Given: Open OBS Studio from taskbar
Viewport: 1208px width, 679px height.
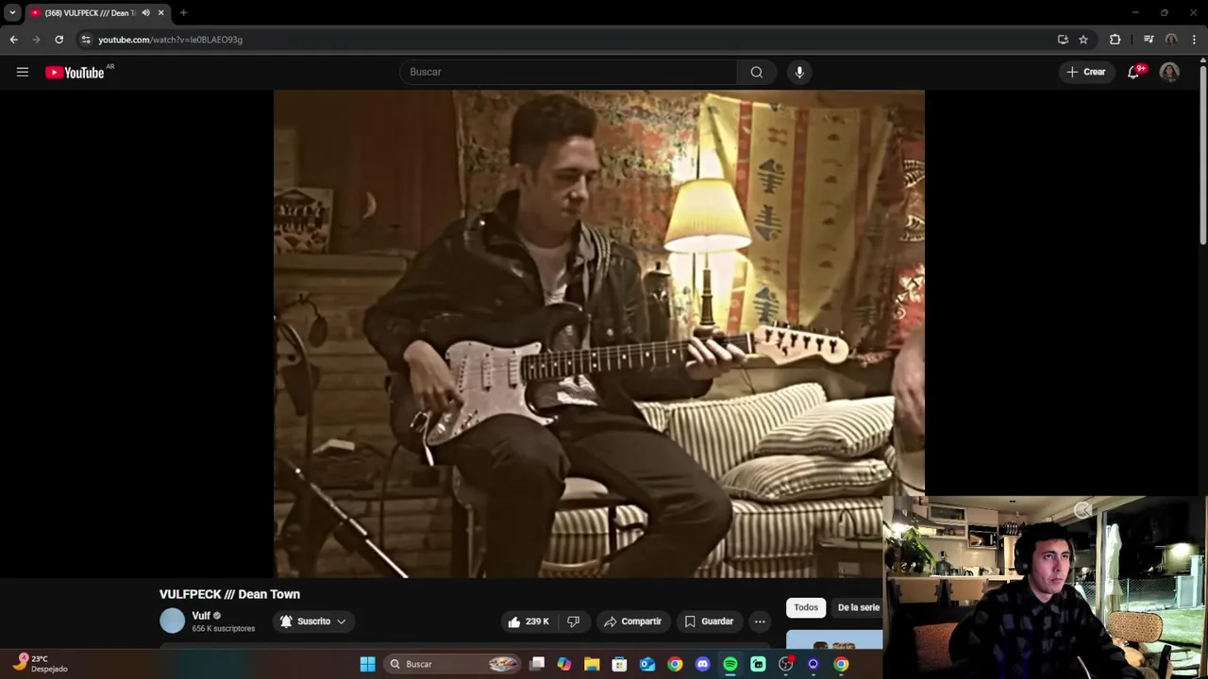Looking at the screenshot, I should 785,664.
